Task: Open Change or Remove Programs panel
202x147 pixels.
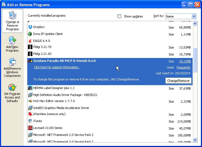Action: point(12,21)
